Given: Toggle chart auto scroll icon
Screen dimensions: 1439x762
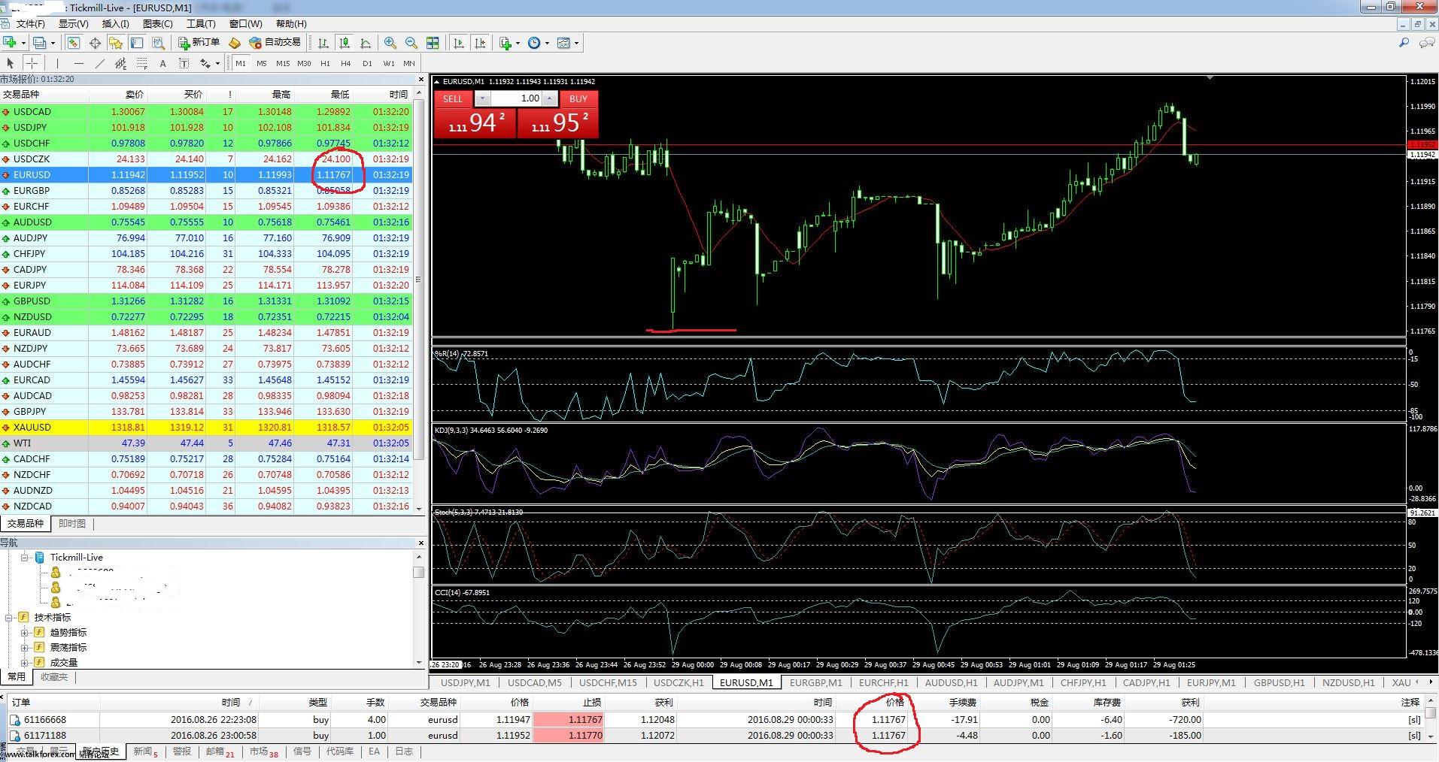Looking at the screenshot, I should click(459, 43).
